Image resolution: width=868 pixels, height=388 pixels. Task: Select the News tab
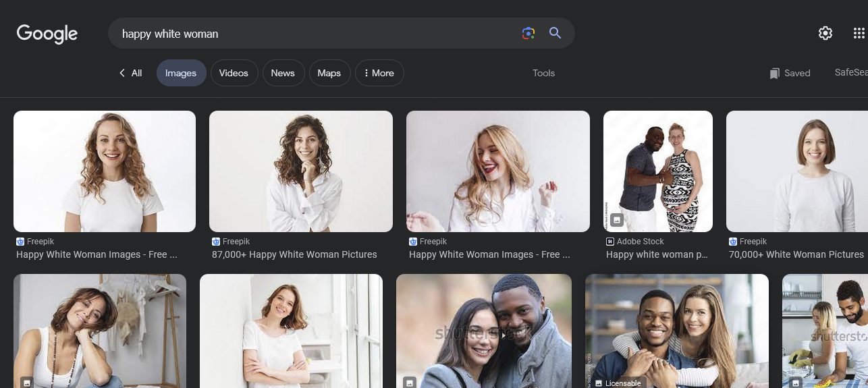283,73
